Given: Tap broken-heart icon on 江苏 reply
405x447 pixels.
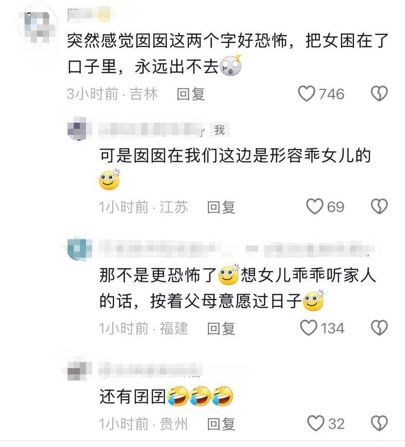Looking at the screenshot, I should 380,206.
